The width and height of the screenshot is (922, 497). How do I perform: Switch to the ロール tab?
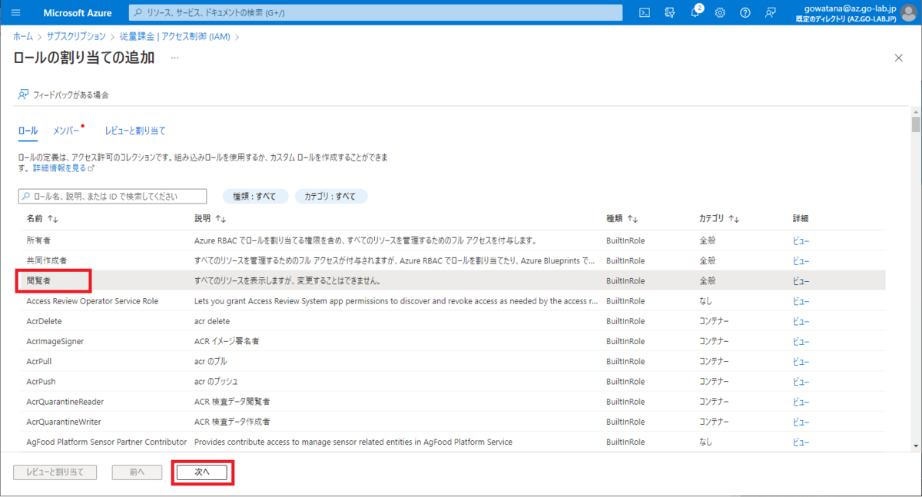(28, 131)
